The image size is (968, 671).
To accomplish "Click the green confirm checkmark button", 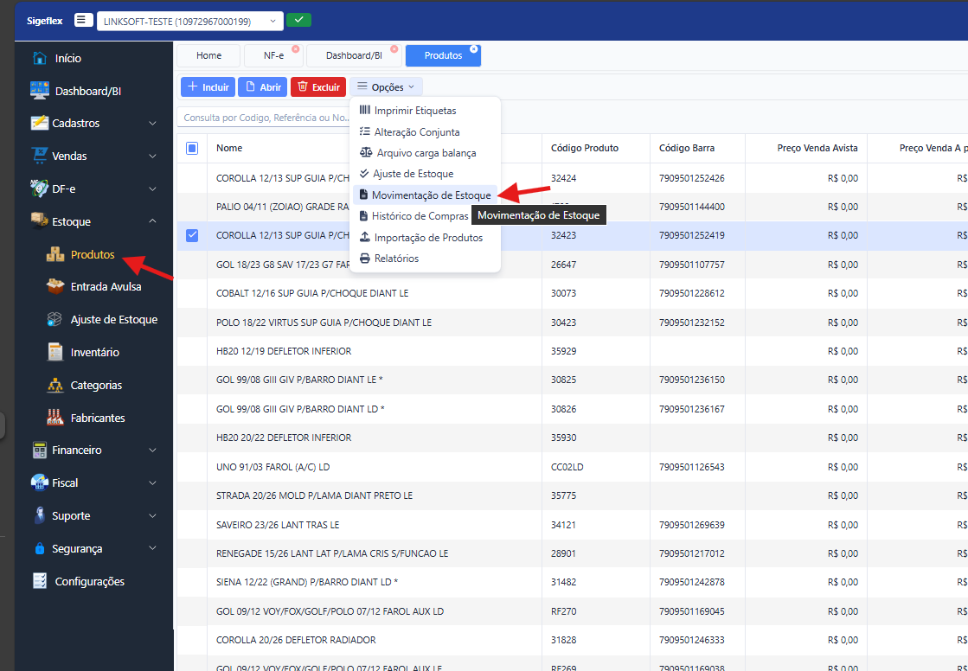I will [298, 20].
